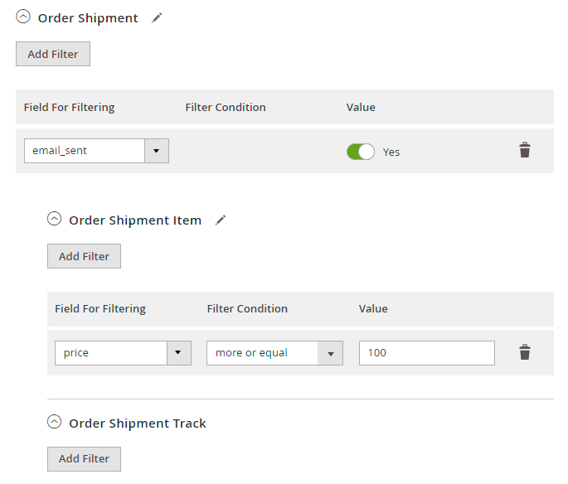
Task: Delete the price filter row
Action: pos(525,352)
